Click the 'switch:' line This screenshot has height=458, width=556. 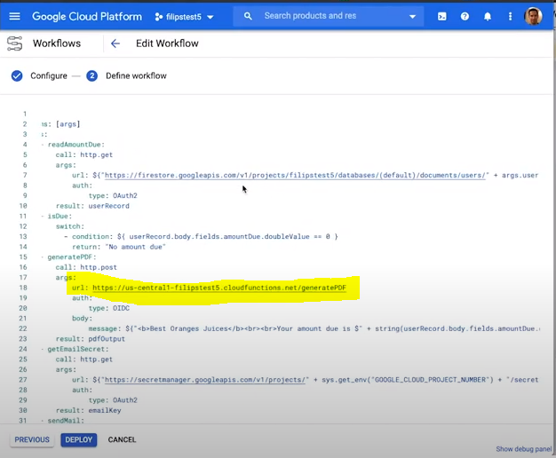(x=70, y=226)
